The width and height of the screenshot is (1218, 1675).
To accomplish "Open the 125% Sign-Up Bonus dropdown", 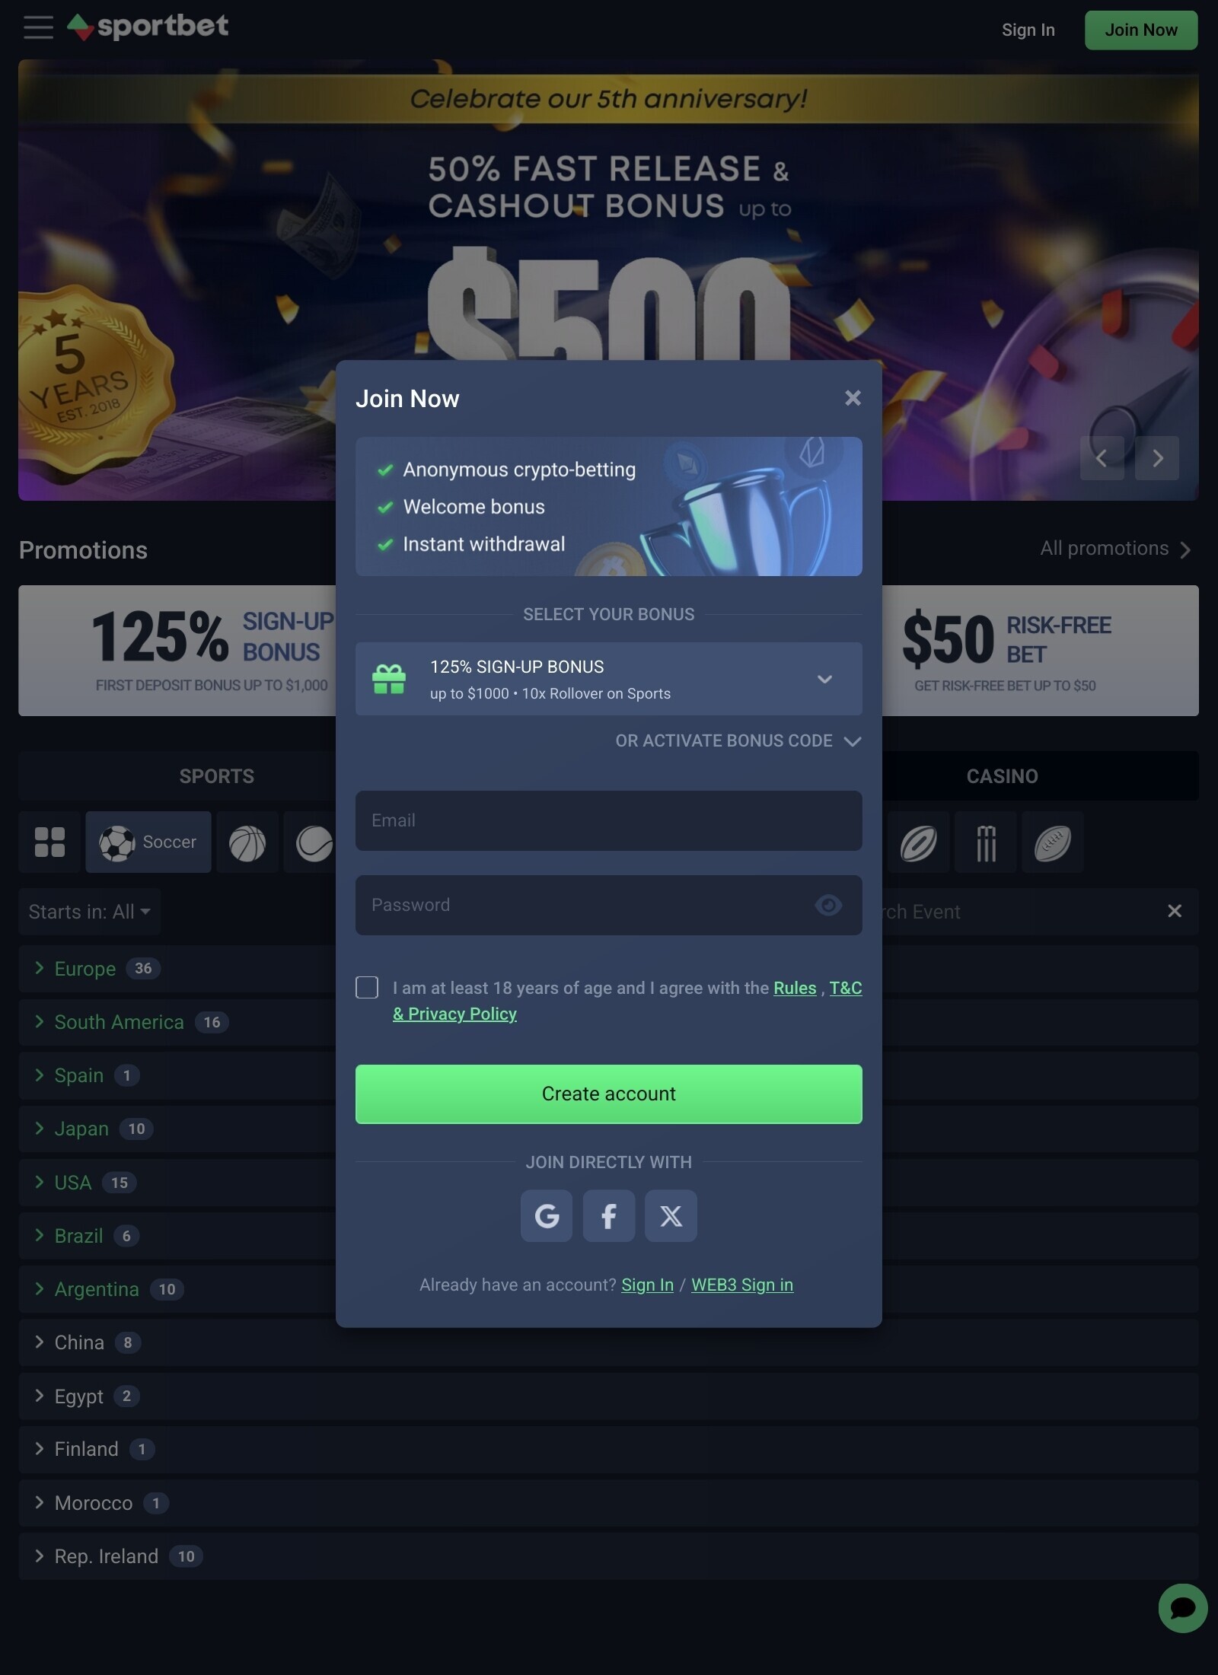I will 609,679.
